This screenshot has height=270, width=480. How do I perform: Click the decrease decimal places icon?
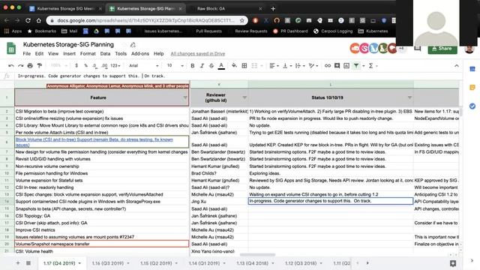pos(95,66)
